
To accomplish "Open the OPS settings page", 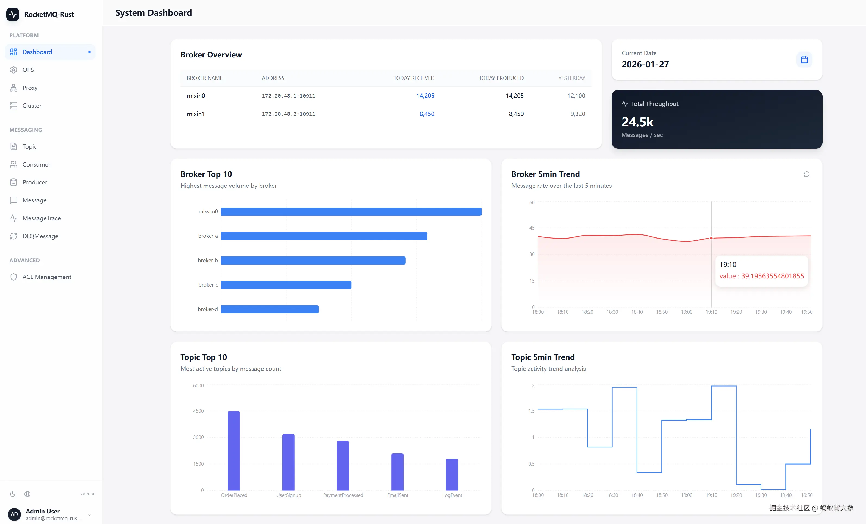I will [28, 70].
